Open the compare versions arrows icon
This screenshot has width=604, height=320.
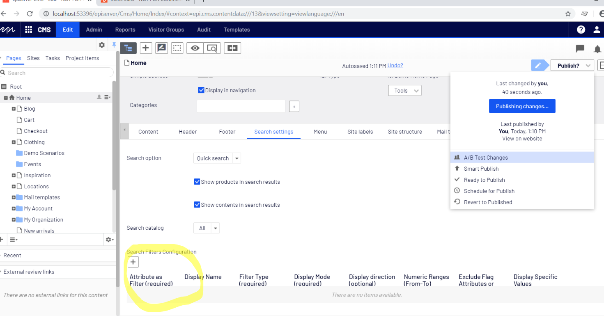232,48
